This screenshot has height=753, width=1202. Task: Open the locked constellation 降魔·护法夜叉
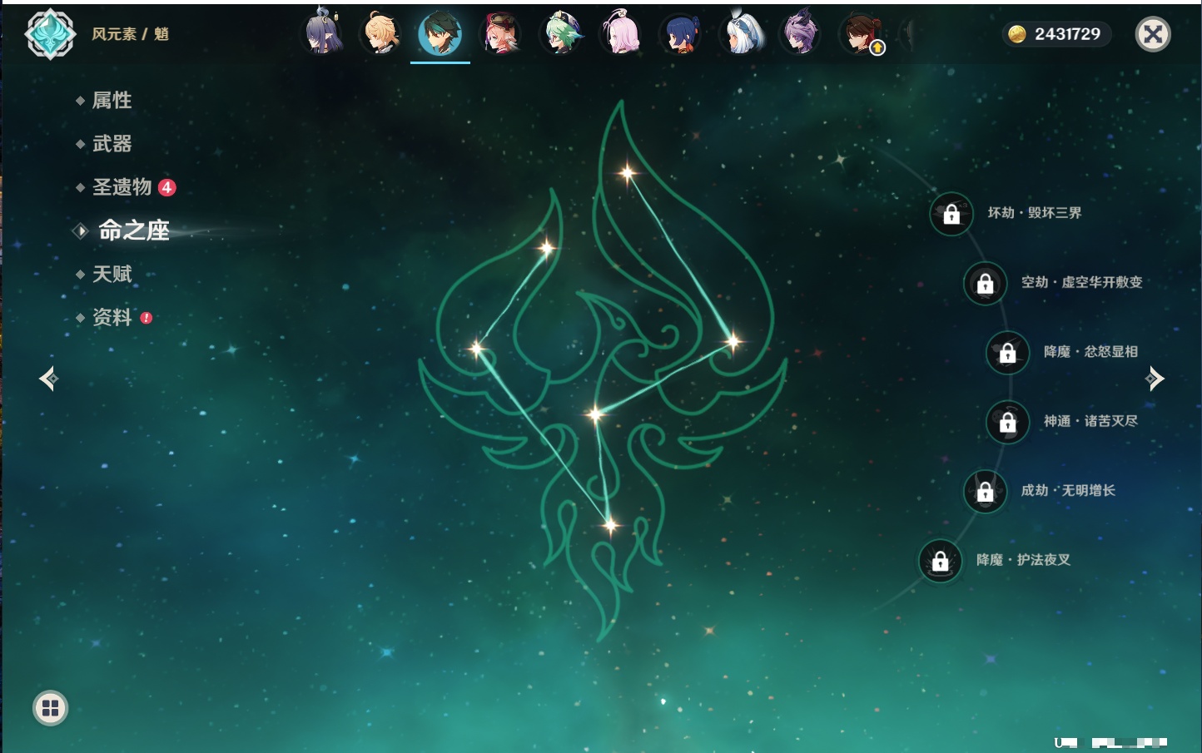(941, 561)
